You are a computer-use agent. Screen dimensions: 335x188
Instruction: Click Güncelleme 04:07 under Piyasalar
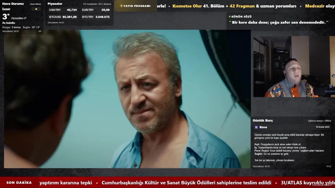(x=56, y=23)
